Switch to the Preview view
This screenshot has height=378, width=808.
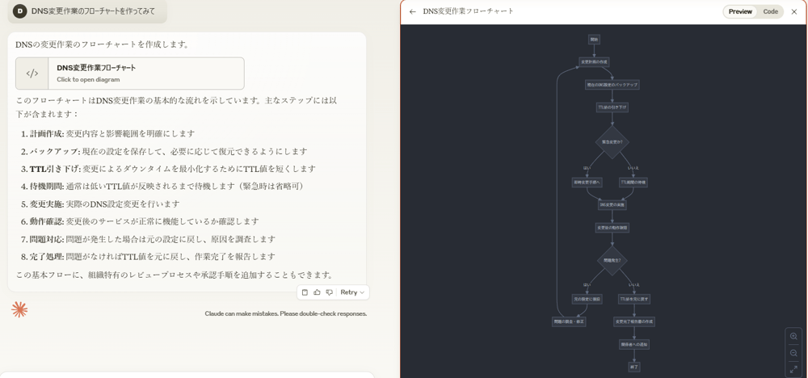click(740, 11)
